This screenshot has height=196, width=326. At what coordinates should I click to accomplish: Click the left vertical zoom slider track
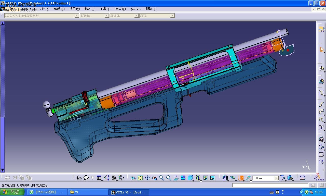[x=3, y=97]
